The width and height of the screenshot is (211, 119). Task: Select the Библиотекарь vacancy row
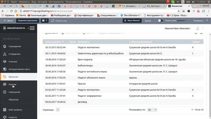pyautogui.click(x=123, y=65)
